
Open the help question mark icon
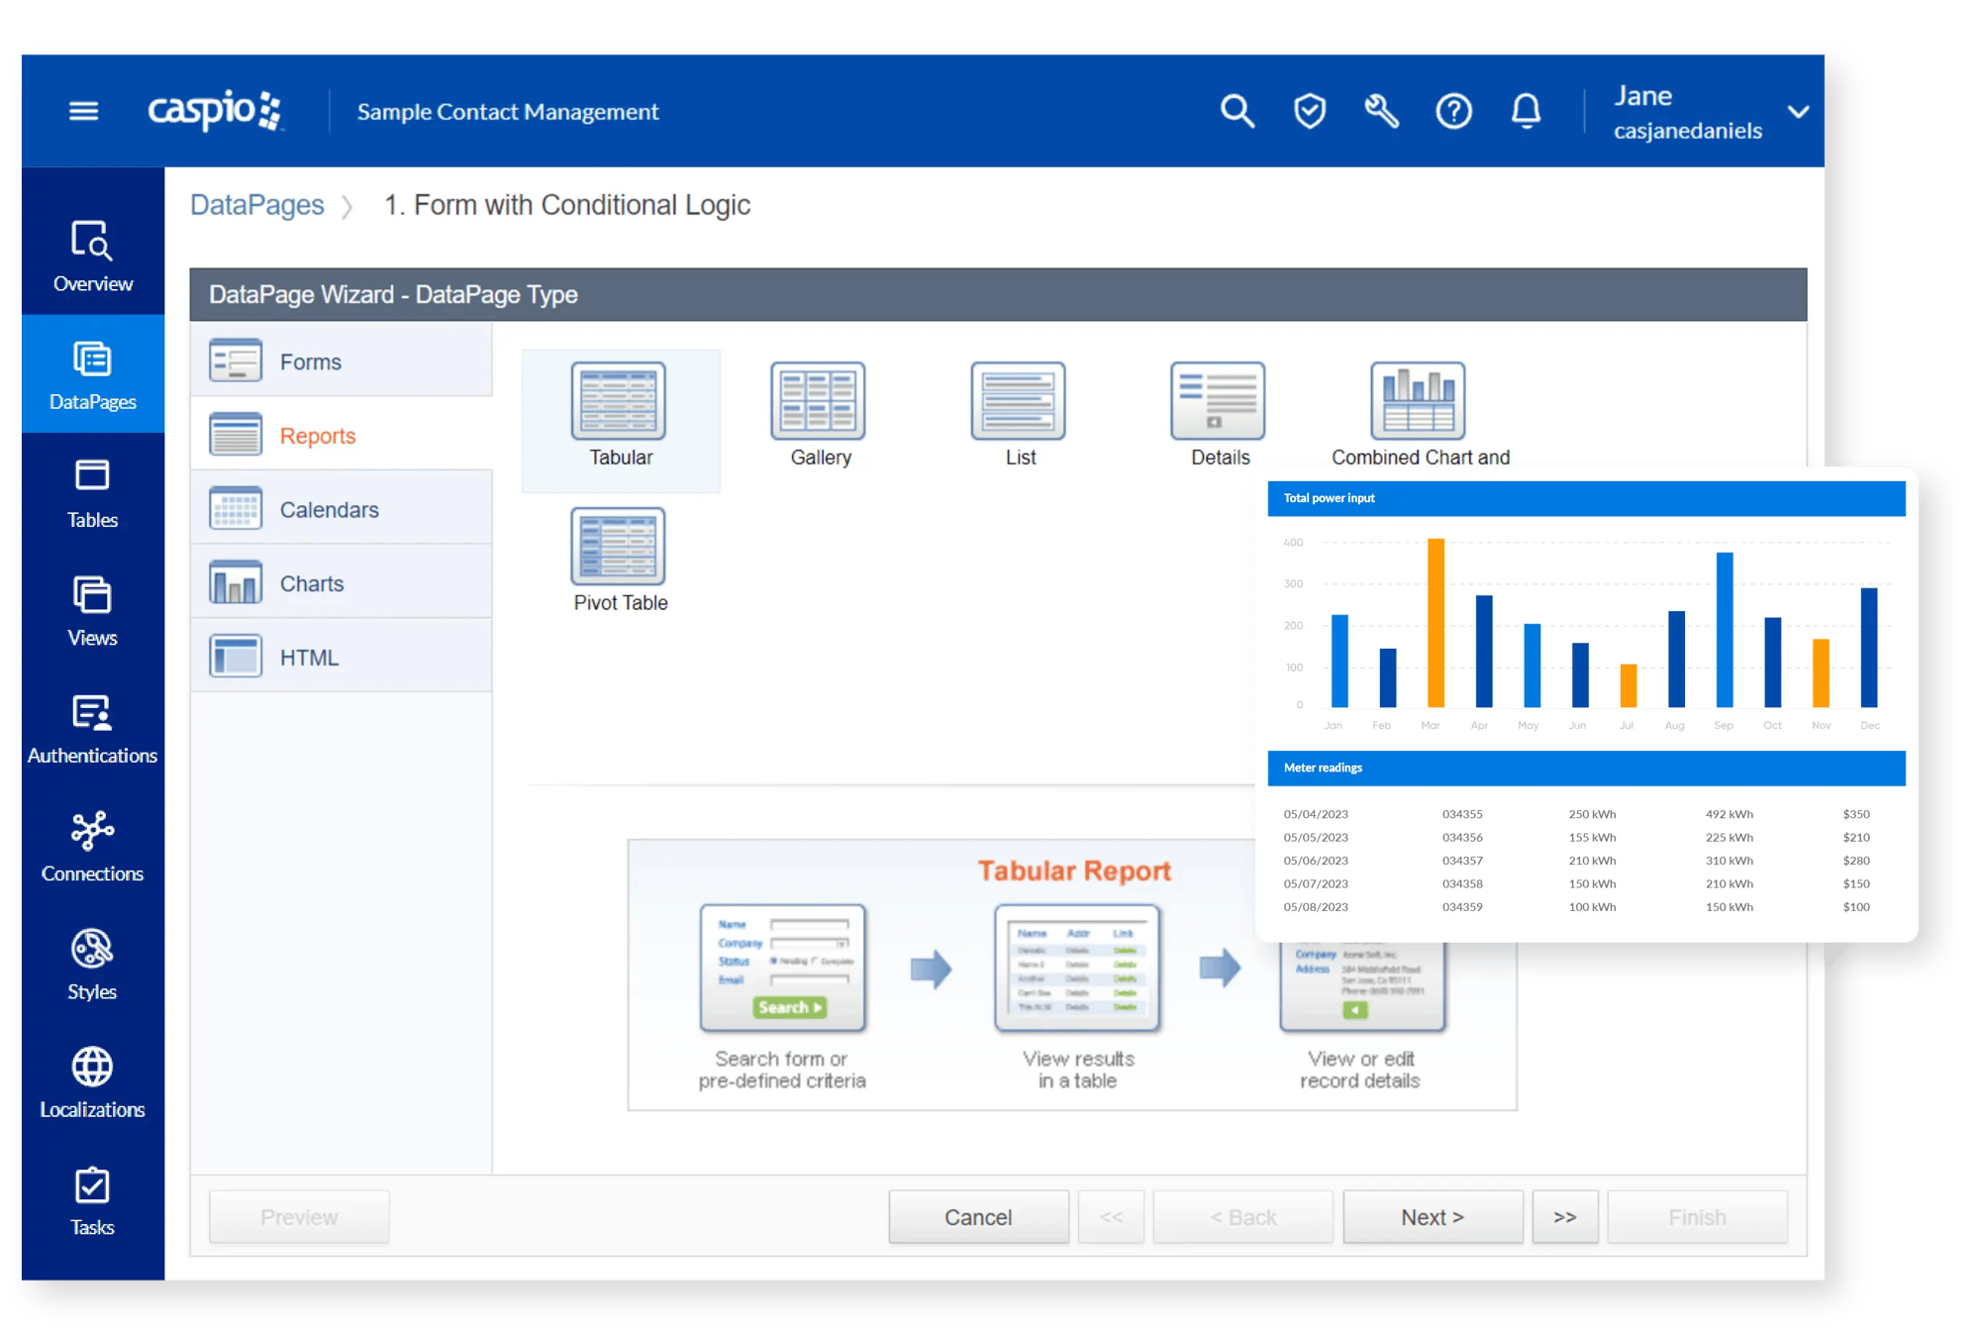pos(1453,111)
